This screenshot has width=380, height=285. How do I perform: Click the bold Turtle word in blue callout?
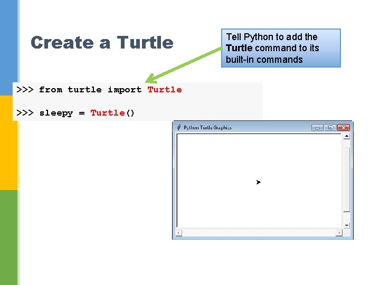coord(239,48)
